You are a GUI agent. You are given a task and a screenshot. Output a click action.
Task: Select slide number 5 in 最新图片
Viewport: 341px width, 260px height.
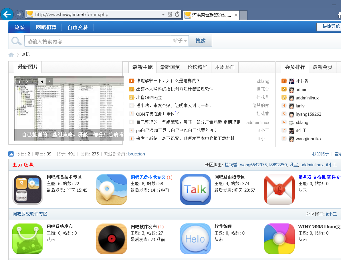[x=49, y=82]
